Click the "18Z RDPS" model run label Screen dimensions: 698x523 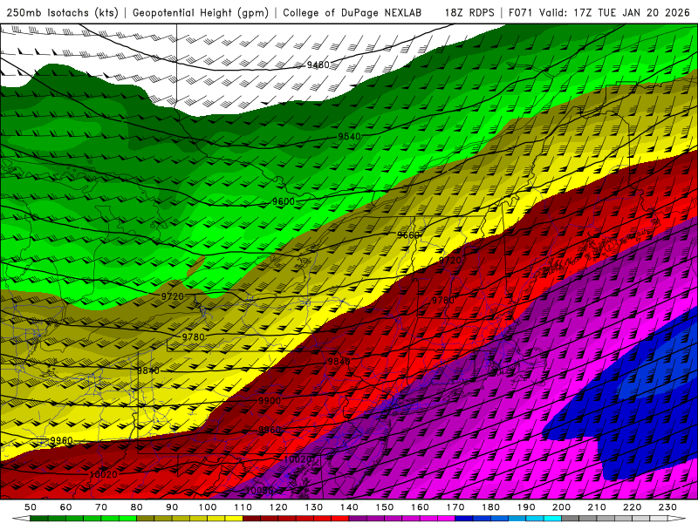[469, 12]
